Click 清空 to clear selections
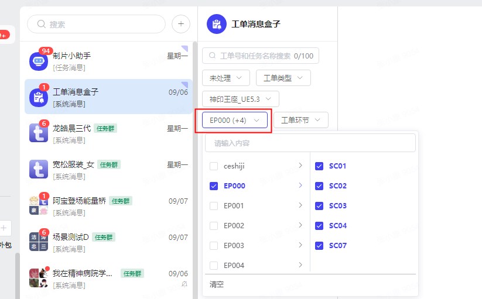 [x=217, y=284]
